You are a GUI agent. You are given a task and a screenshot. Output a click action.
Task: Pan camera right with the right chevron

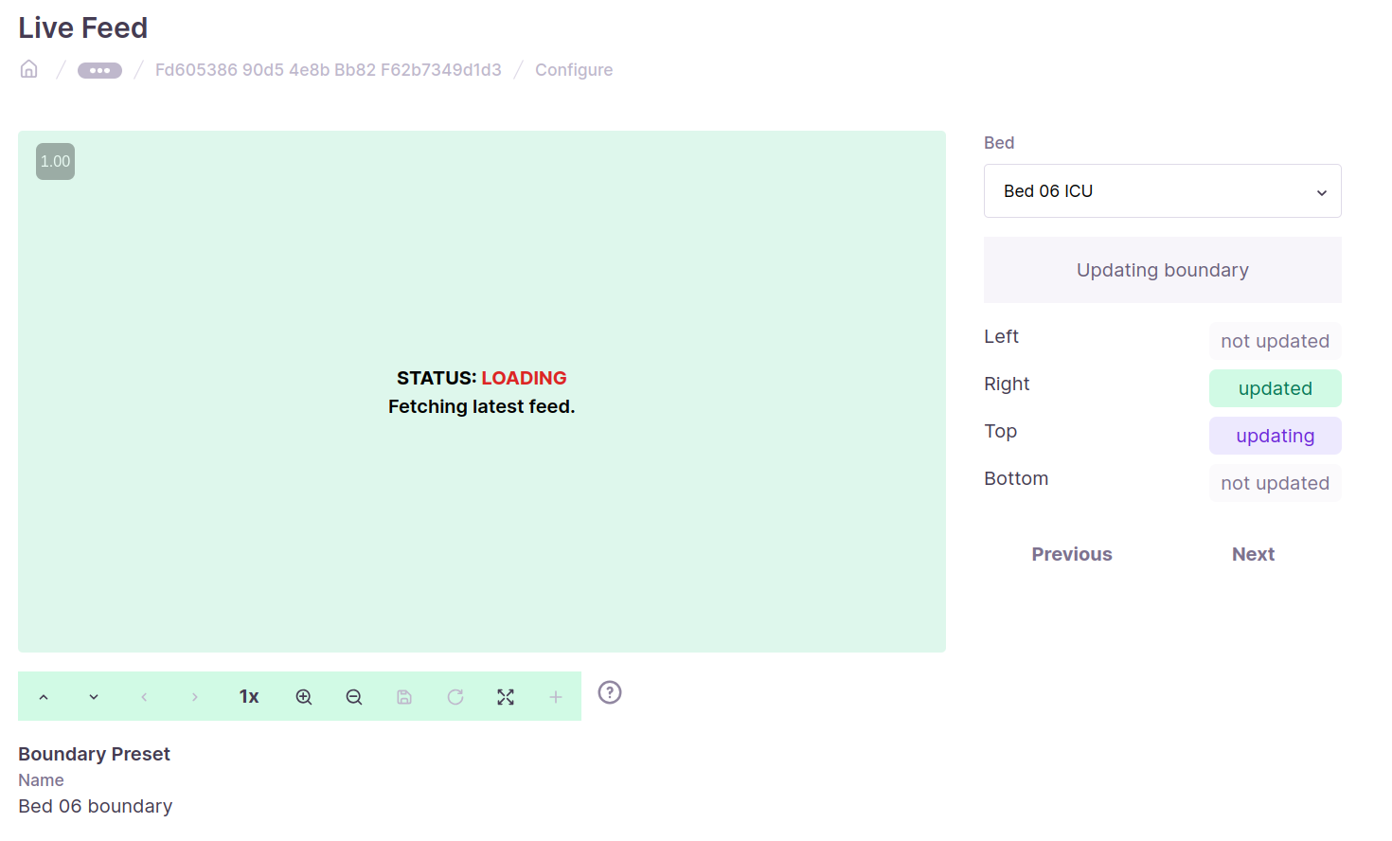194,697
